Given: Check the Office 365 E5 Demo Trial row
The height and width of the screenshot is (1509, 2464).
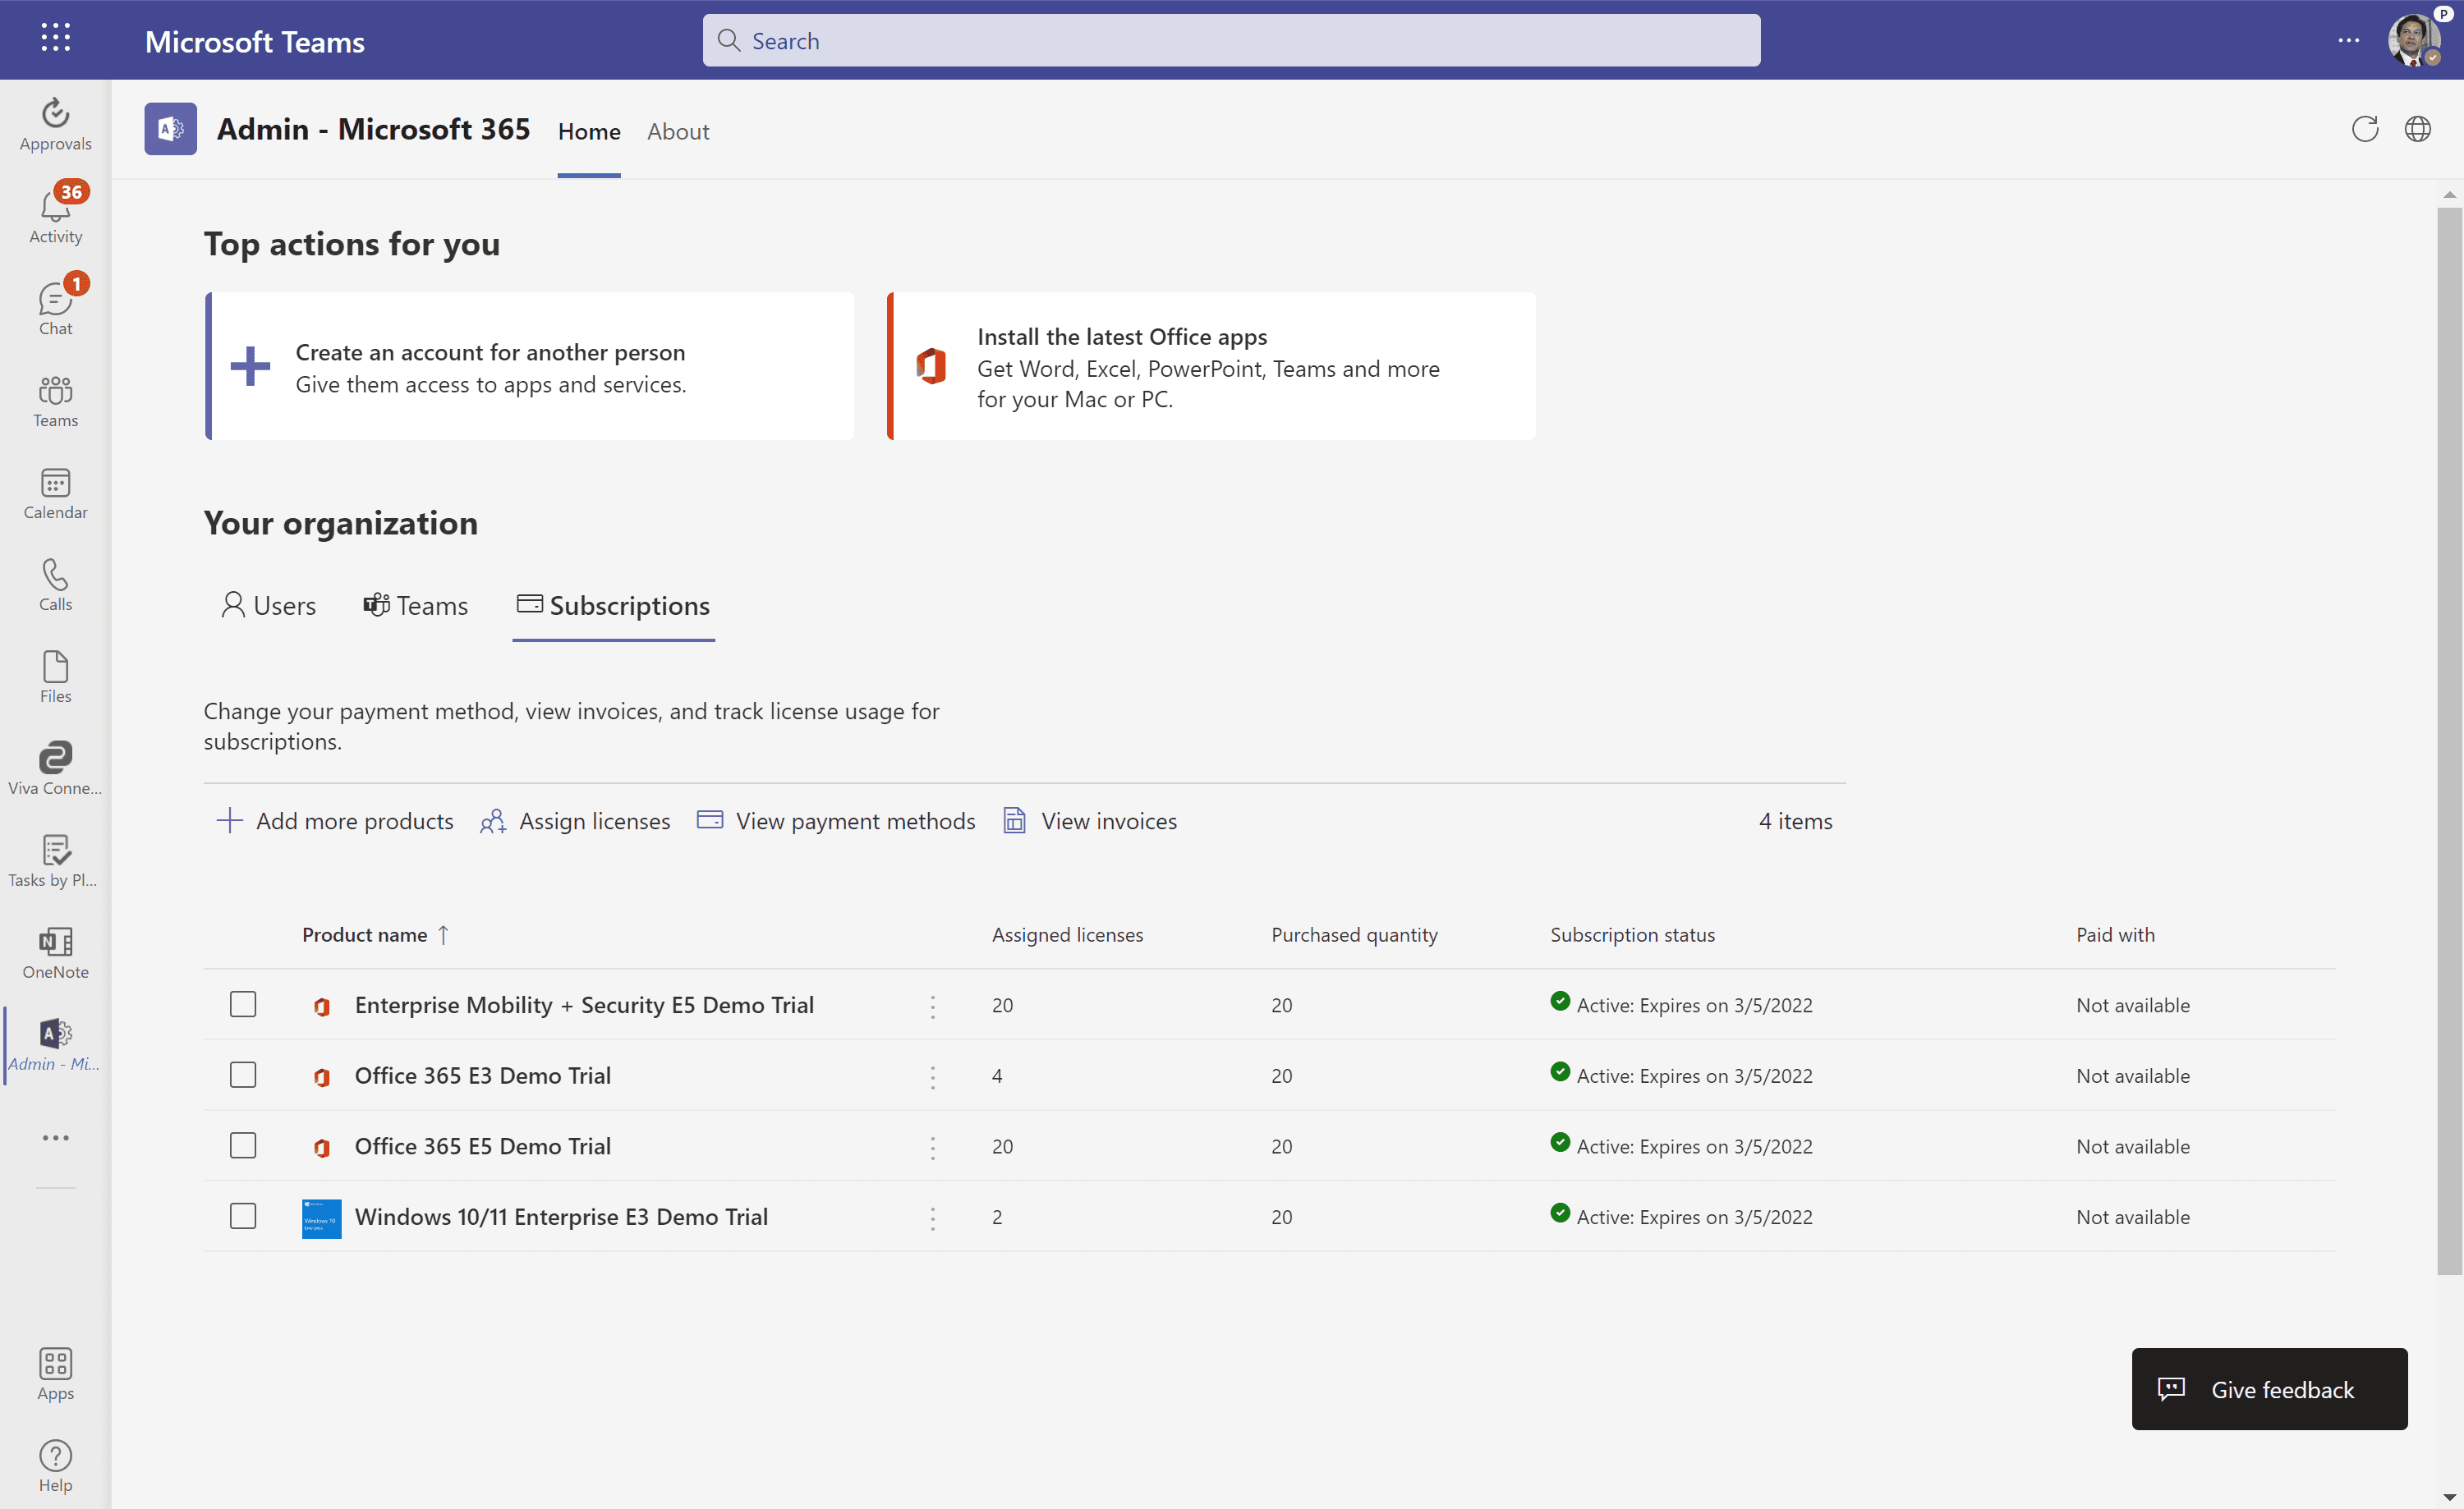Looking at the screenshot, I should click(243, 1145).
